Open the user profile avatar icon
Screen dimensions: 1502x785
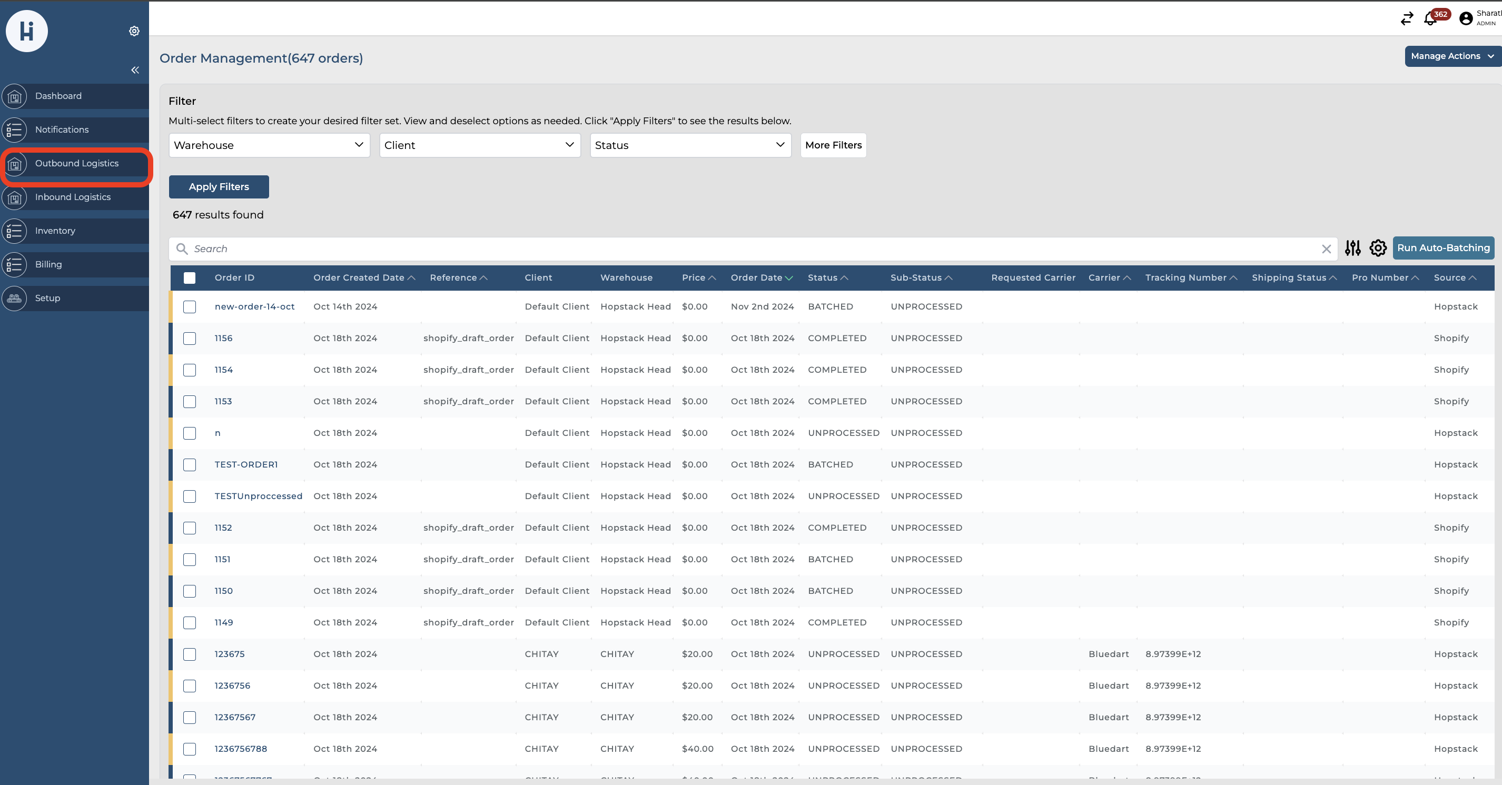(1465, 19)
